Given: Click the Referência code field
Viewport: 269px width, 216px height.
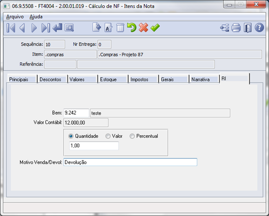Looking at the screenshot, I should (60, 65).
